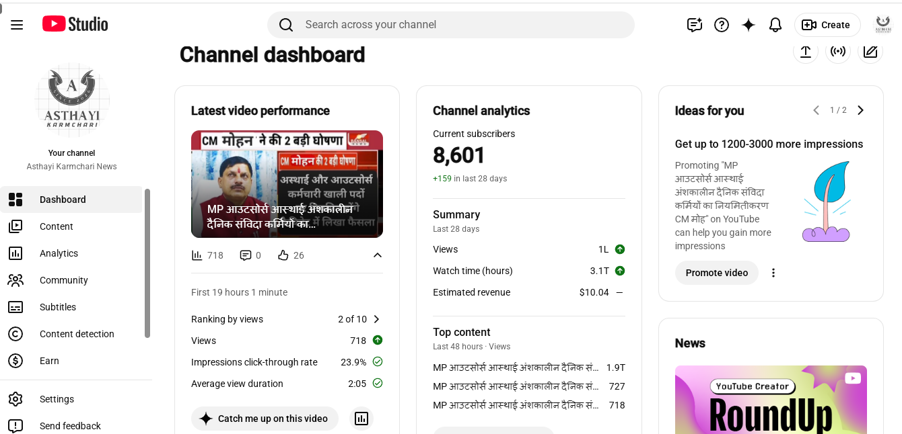902x434 pixels.
Task: Open the Ask Studio sparkle icon
Action: [x=749, y=25]
